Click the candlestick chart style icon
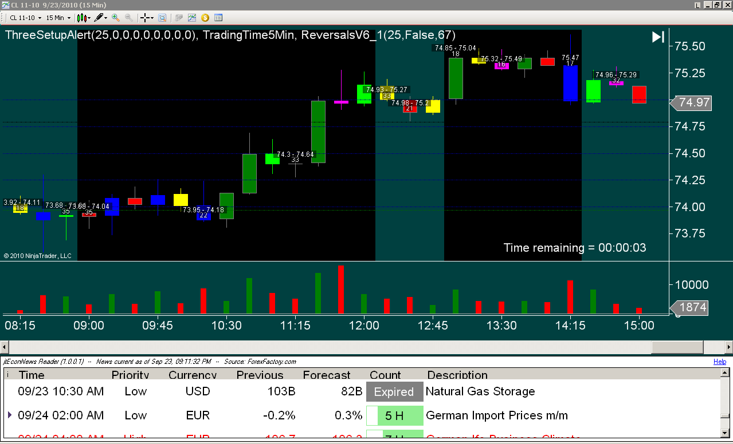733x444 pixels. pyautogui.click(x=82, y=18)
